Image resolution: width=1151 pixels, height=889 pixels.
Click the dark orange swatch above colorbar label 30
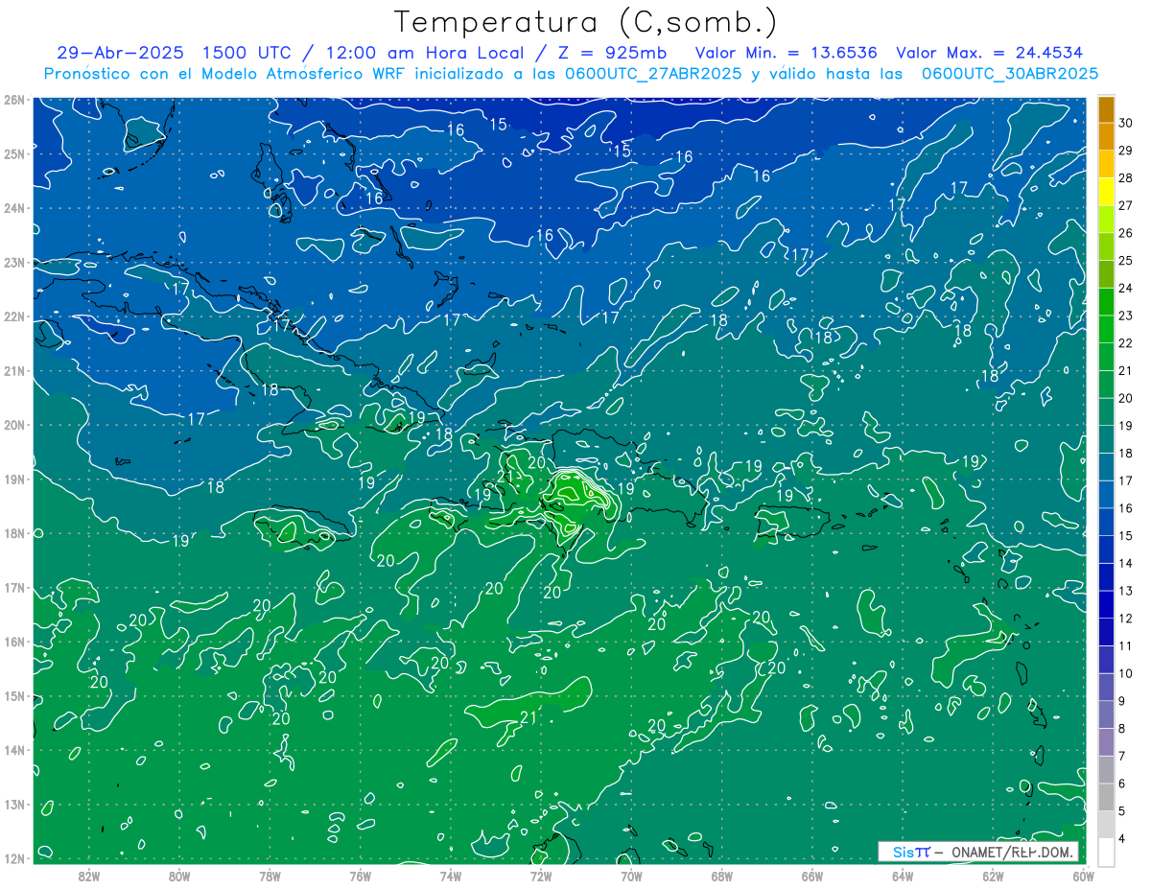pyautogui.click(x=1106, y=109)
